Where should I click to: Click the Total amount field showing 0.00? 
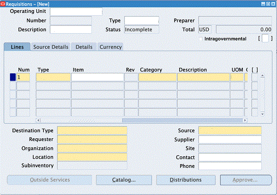point(244,30)
